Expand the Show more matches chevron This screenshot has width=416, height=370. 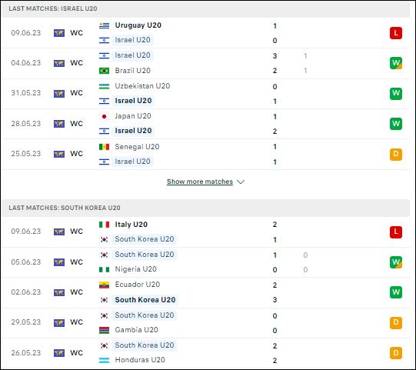pyautogui.click(x=241, y=182)
